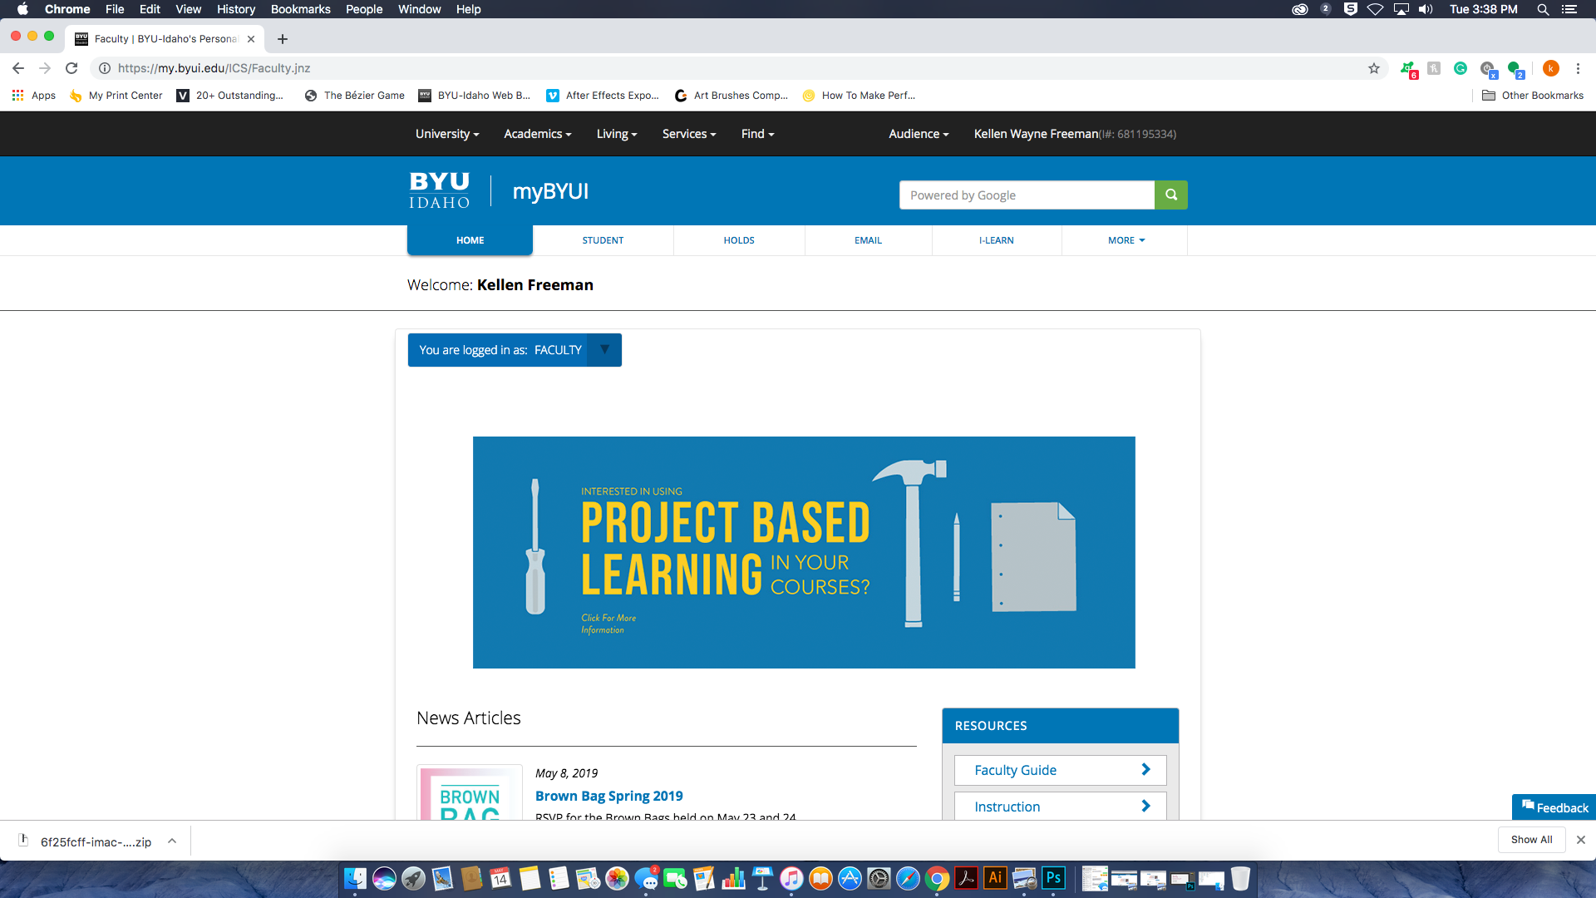Open the I-LEARN tab
Viewport: 1596px width, 898px height.
point(996,240)
